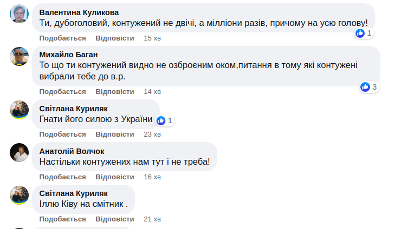Image resolution: width=401 pixels, height=229 pixels.
Task: Open Валентина Куликова's profile avatar
Action: pos(19,13)
